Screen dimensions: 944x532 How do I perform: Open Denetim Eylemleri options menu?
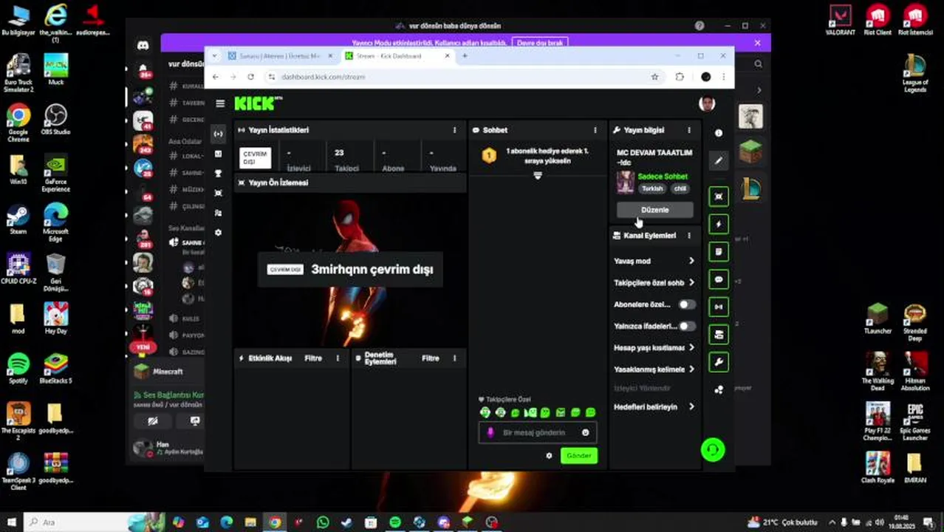[x=454, y=358]
